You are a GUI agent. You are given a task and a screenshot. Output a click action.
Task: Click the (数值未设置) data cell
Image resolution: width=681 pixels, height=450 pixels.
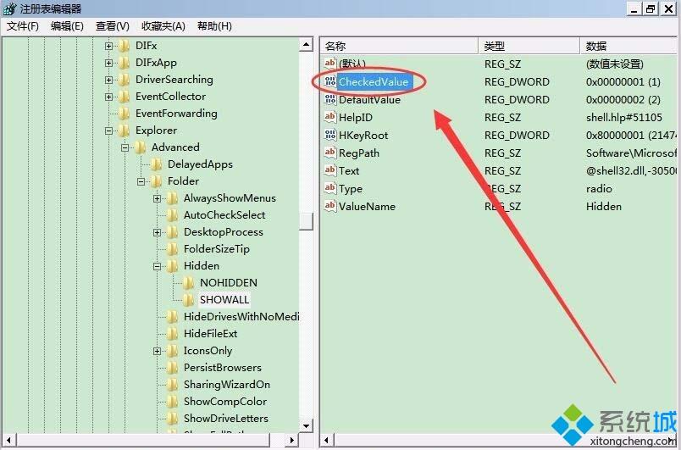click(x=615, y=64)
